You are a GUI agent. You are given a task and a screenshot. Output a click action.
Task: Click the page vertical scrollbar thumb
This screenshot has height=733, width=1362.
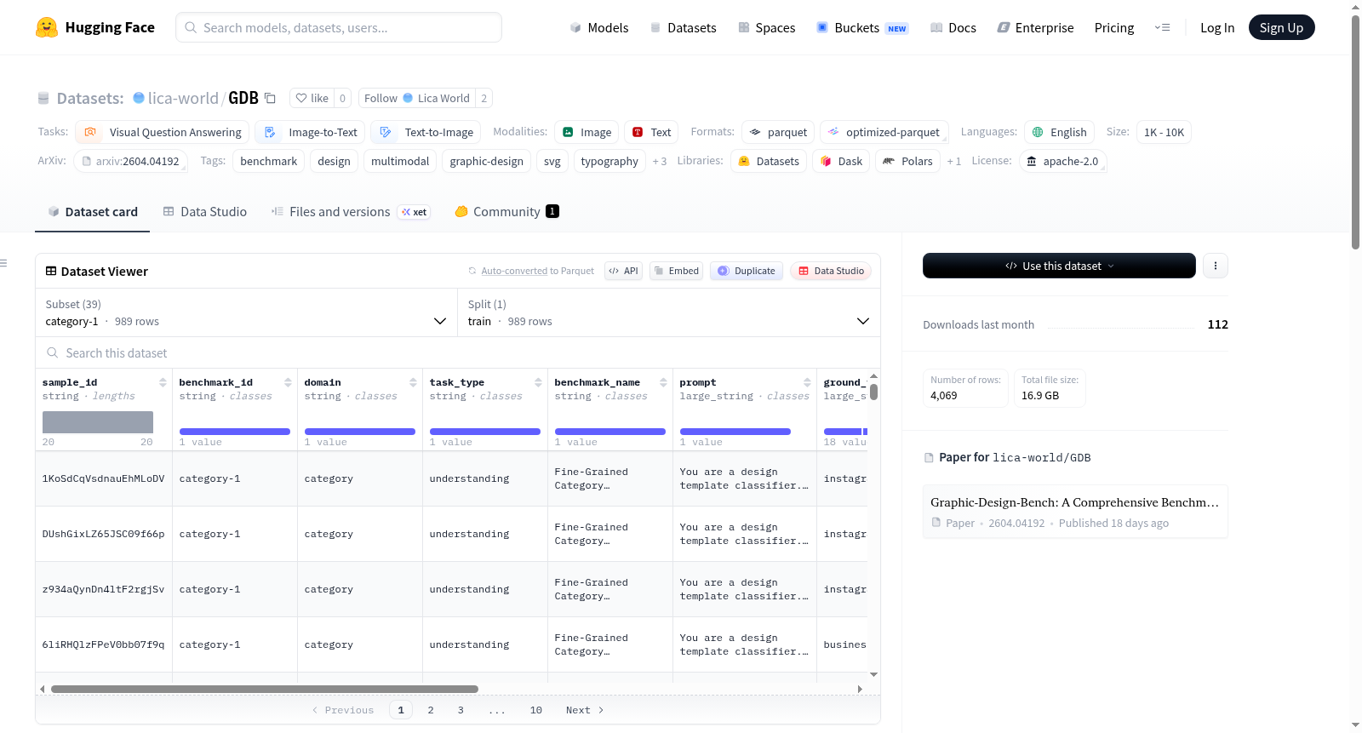(x=1355, y=132)
